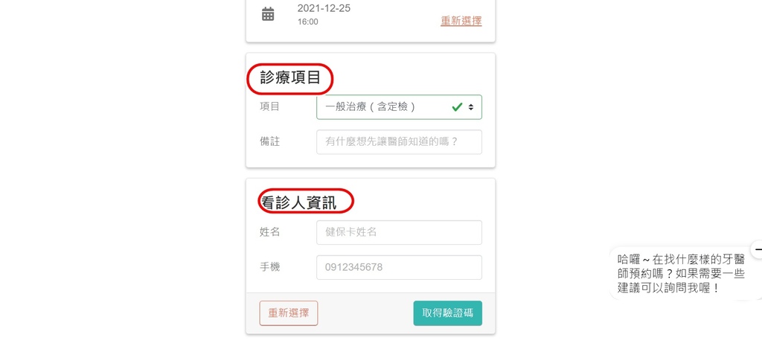Viewport: 762px width, 343px height.
Task: Click the 手機 field label
Action: tap(269, 267)
